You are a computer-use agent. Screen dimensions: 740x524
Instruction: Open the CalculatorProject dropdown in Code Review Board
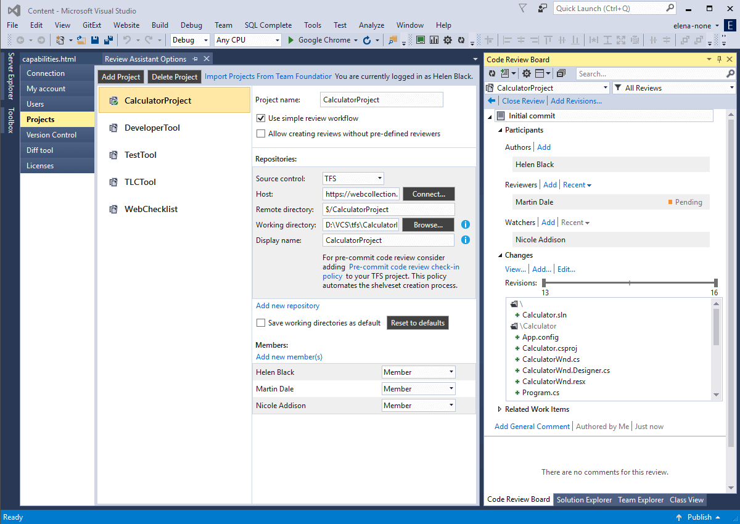point(548,88)
